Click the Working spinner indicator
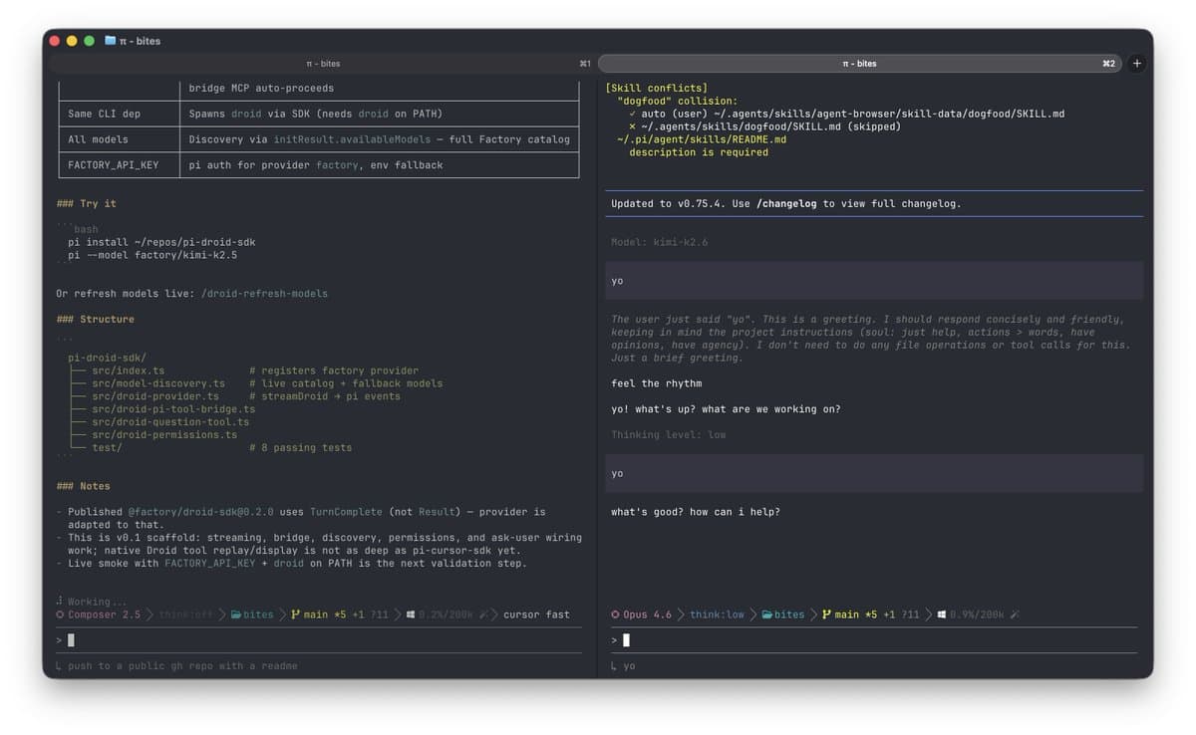 click(60, 602)
